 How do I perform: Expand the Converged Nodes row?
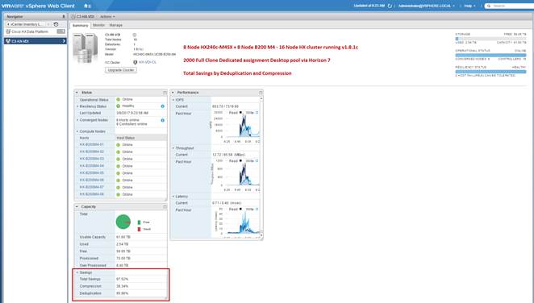click(x=77, y=120)
